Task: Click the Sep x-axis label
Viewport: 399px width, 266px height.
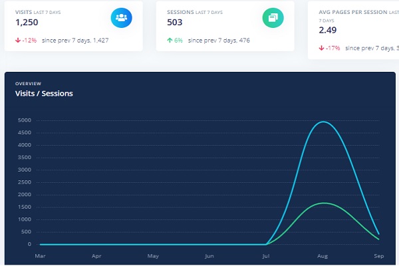Action: point(379,256)
